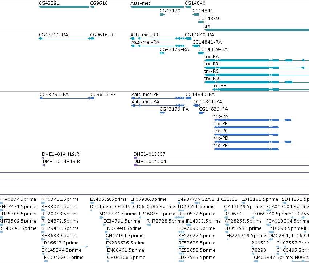The width and height of the screenshot is (309, 263).
Task: Select protein CG43291-PA
Action: pyautogui.click(x=54, y=95)
